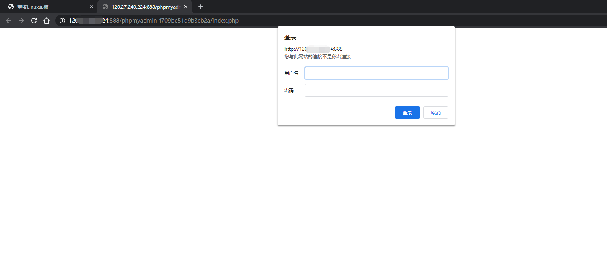The image size is (607, 270).
Task: Reload the current page
Action: tap(34, 21)
